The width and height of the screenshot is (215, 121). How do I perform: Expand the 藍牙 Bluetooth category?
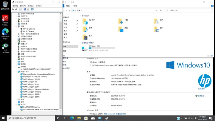(16, 102)
